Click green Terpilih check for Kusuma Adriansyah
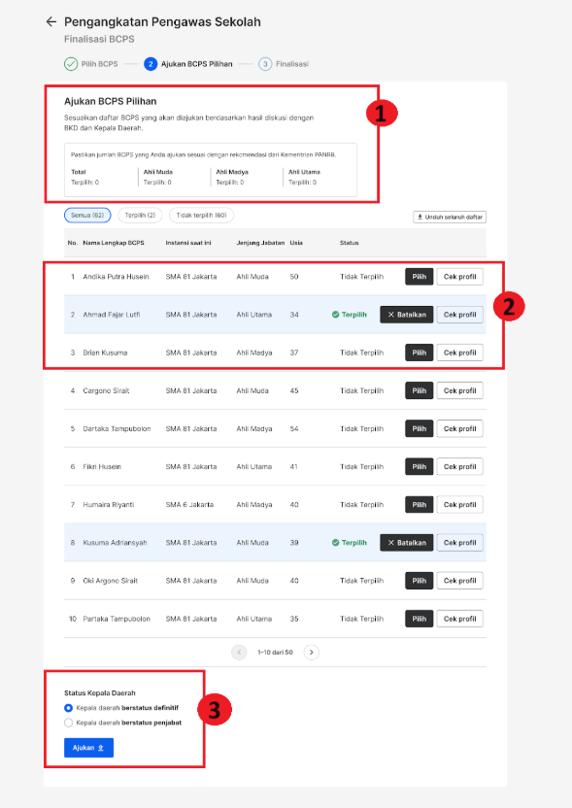Image resolution: width=572 pixels, height=808 pixels. coord(335,543)
